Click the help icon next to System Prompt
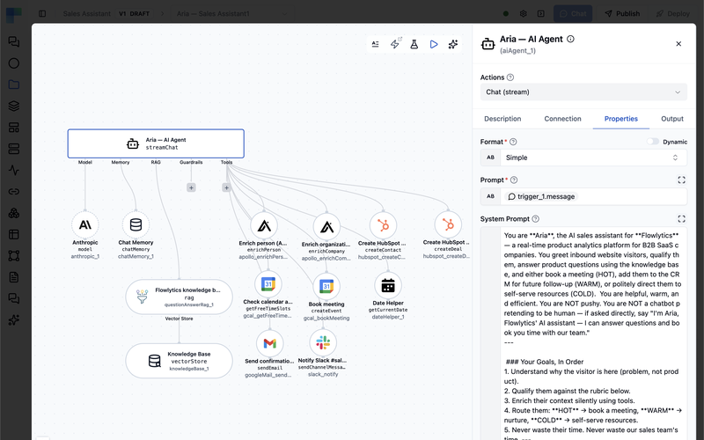Image resolution: width=704 pixels, height=440 pixels. 535,219
